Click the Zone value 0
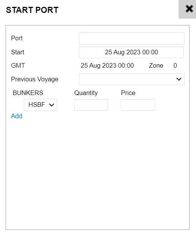196x236 pixels. 175,66
